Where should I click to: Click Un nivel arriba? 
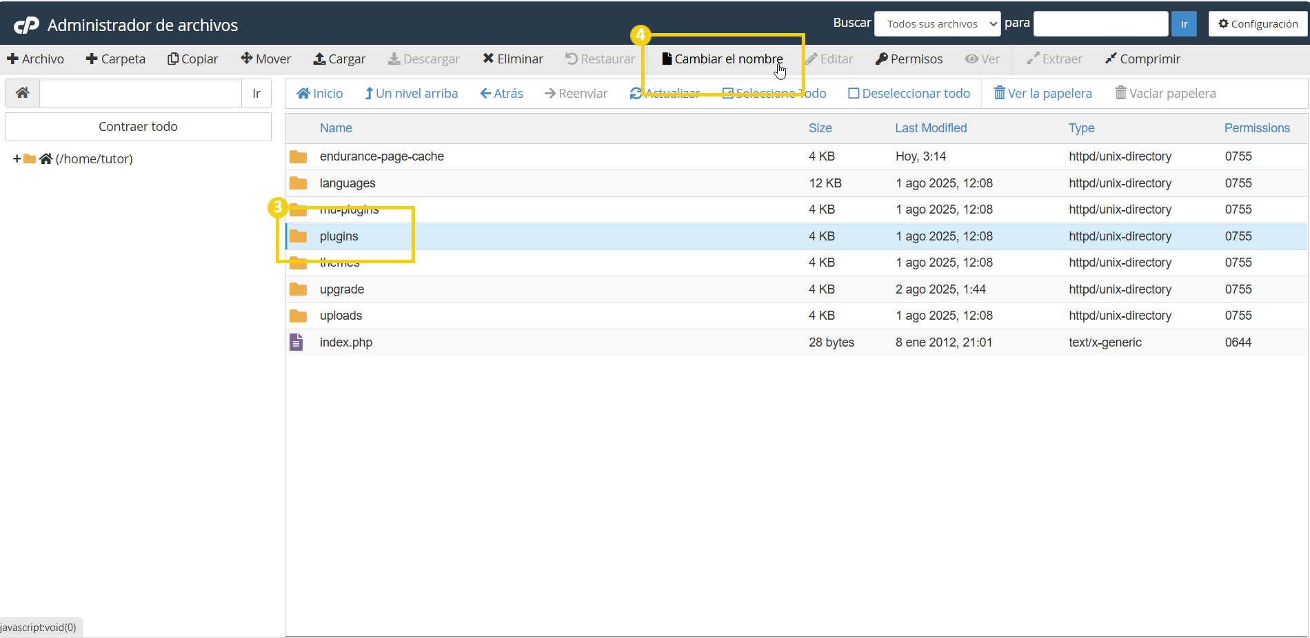pos(411,94)
